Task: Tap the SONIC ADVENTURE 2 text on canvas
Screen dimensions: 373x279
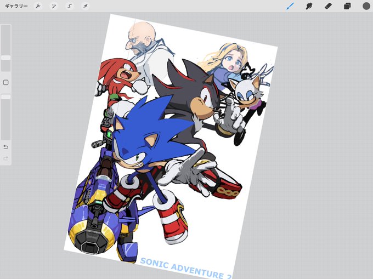Action: (x=185, y=269)
